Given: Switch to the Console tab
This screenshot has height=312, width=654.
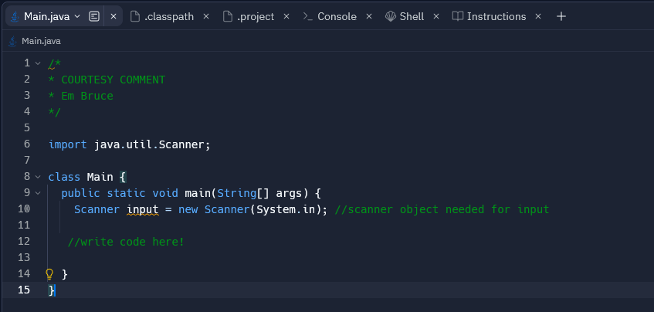Looking at the screenshot, I should point(330,17).
